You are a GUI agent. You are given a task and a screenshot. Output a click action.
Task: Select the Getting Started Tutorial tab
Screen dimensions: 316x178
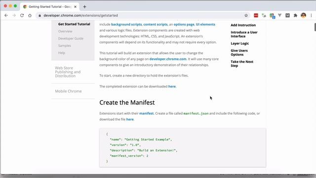click(x=50, y=6)
